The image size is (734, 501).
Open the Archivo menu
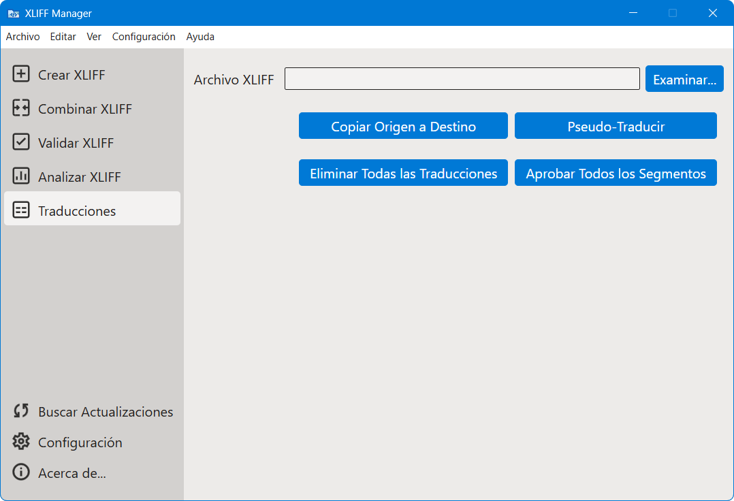coord(23,37)
